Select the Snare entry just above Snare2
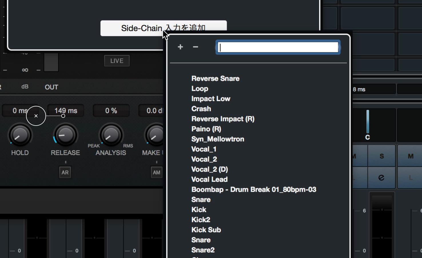The width and height of the screenshot is (422, 258). click(x=201, y=240)
